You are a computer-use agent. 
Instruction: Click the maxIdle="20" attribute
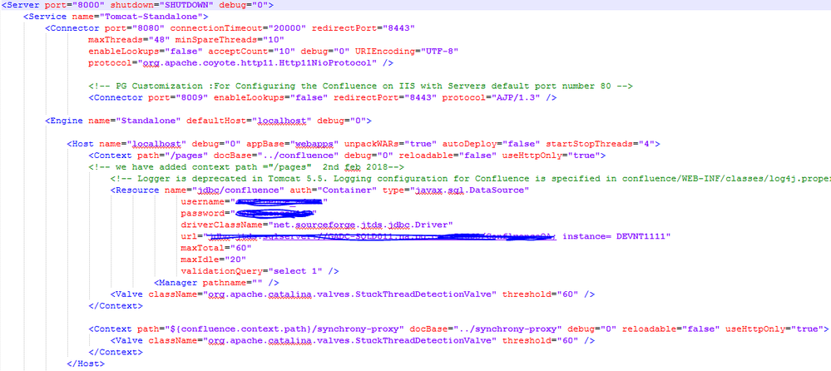(214, 260)
